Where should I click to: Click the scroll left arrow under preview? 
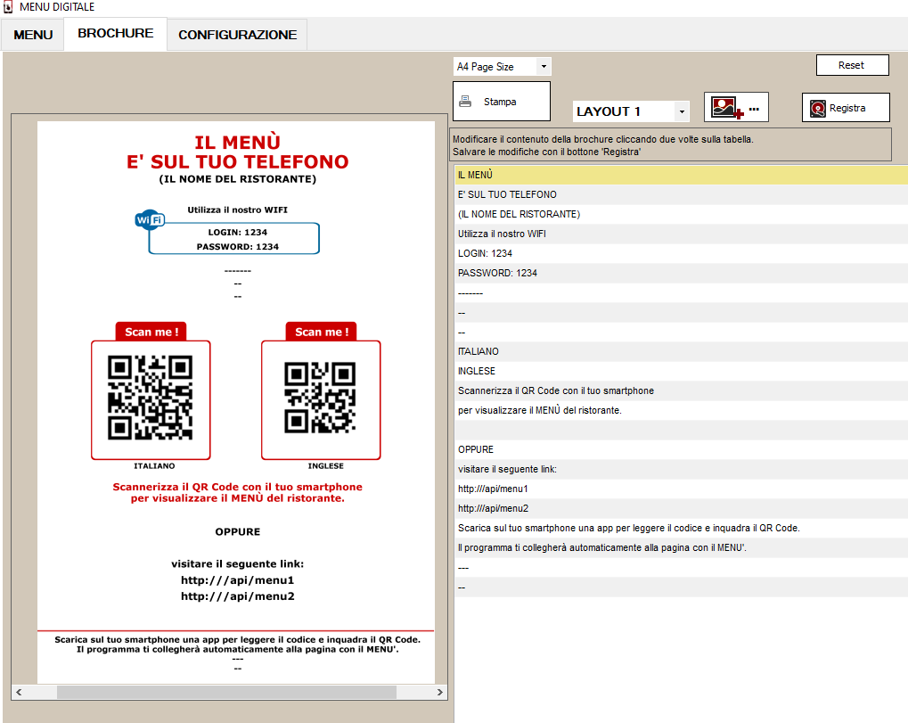18,693
